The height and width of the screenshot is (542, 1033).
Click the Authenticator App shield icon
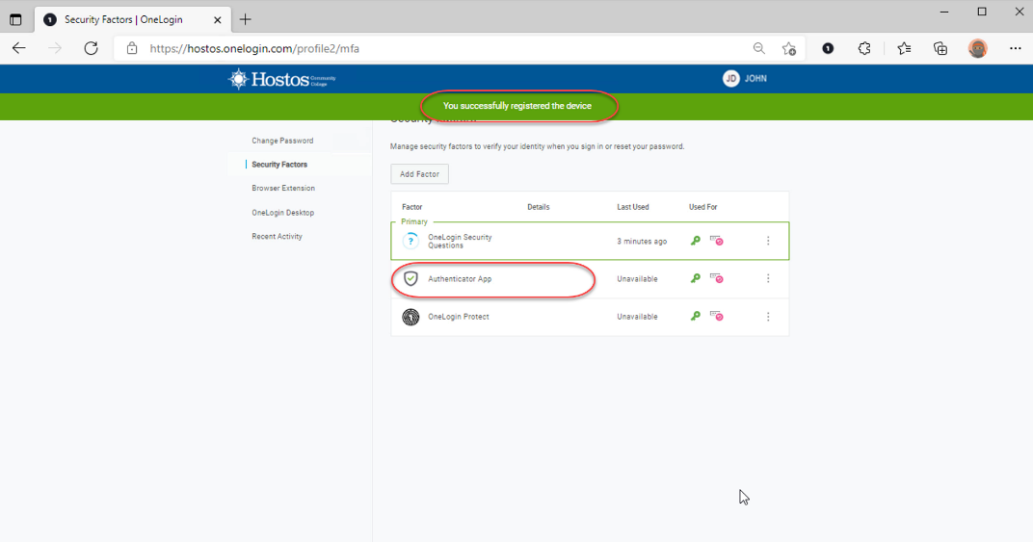[x=411, y=278]
